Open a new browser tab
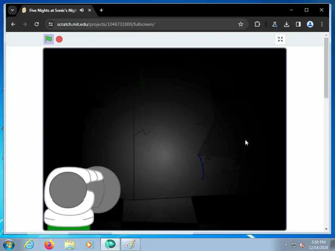Screen dimensions: 335x251 point(101,10)
